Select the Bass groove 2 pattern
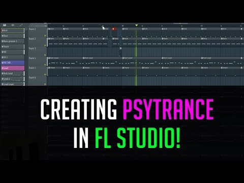 tap(13, 41)
